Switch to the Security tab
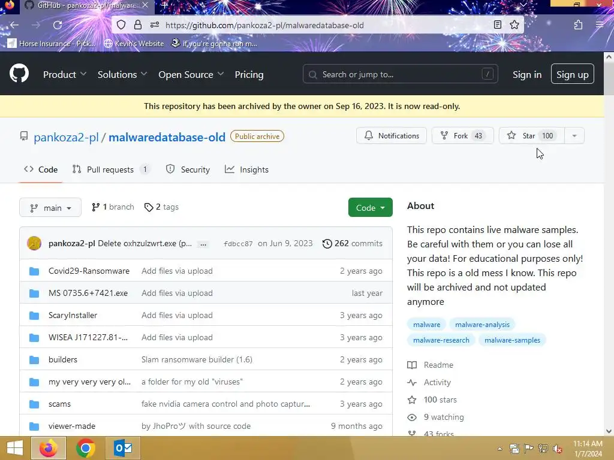 pos(188,170)
